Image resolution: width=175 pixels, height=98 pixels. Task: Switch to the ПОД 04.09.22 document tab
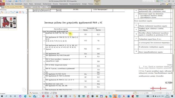[x=28, y=7]
